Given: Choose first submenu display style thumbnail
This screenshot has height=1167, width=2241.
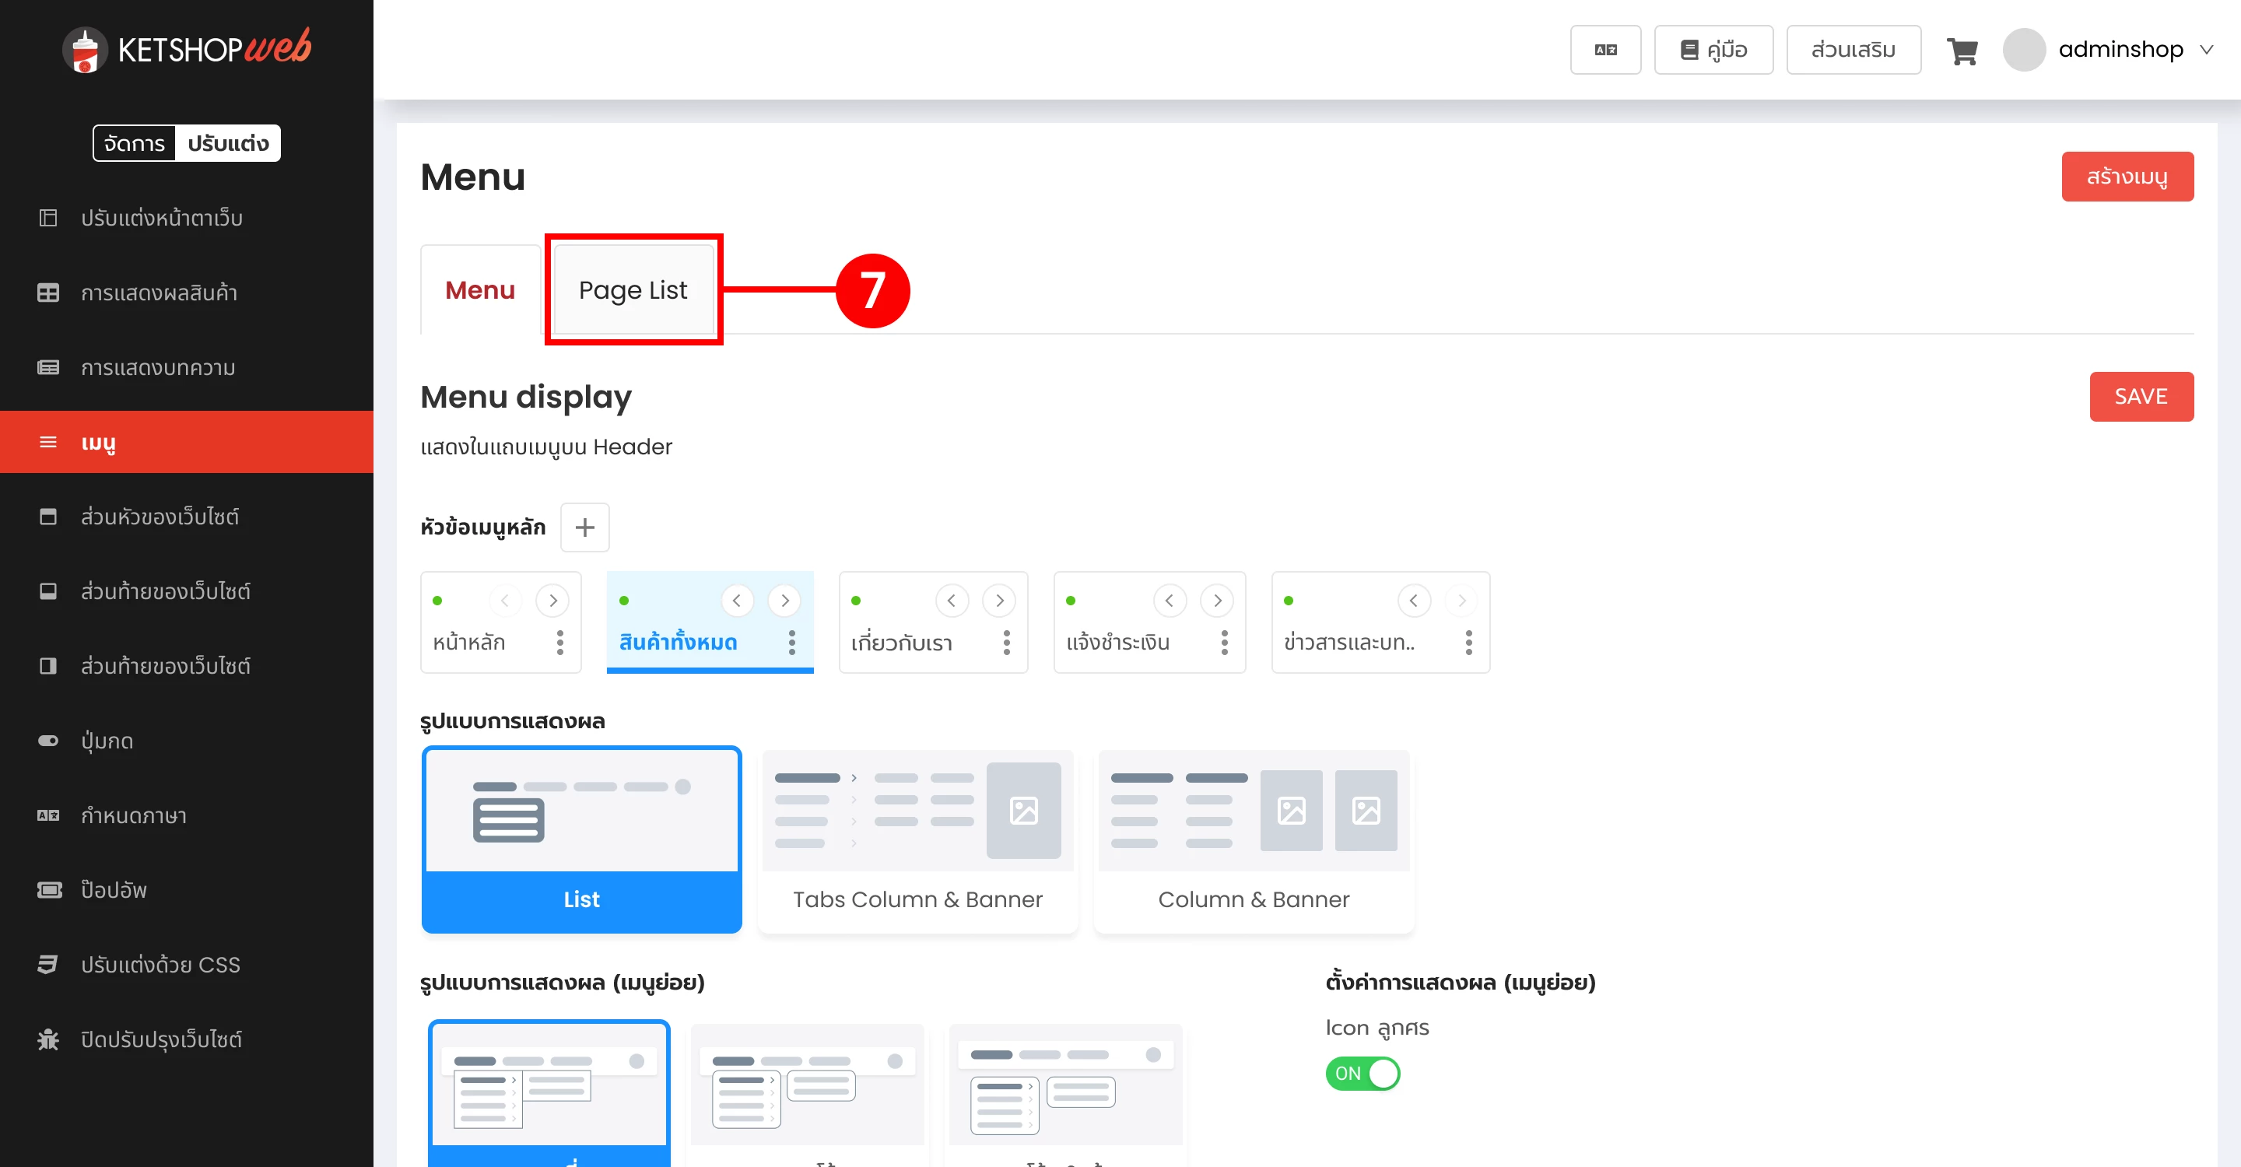Looking at the screenshot, I should point(549,1093).
